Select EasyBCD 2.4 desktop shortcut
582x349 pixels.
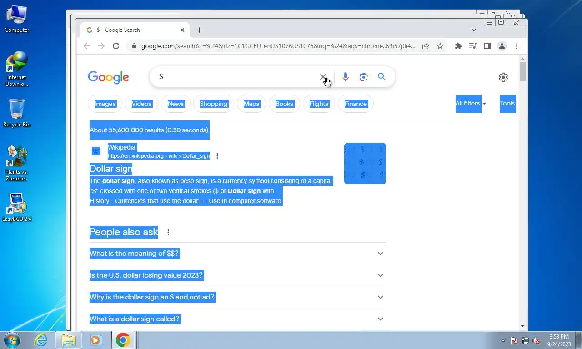tap(17, 208)
